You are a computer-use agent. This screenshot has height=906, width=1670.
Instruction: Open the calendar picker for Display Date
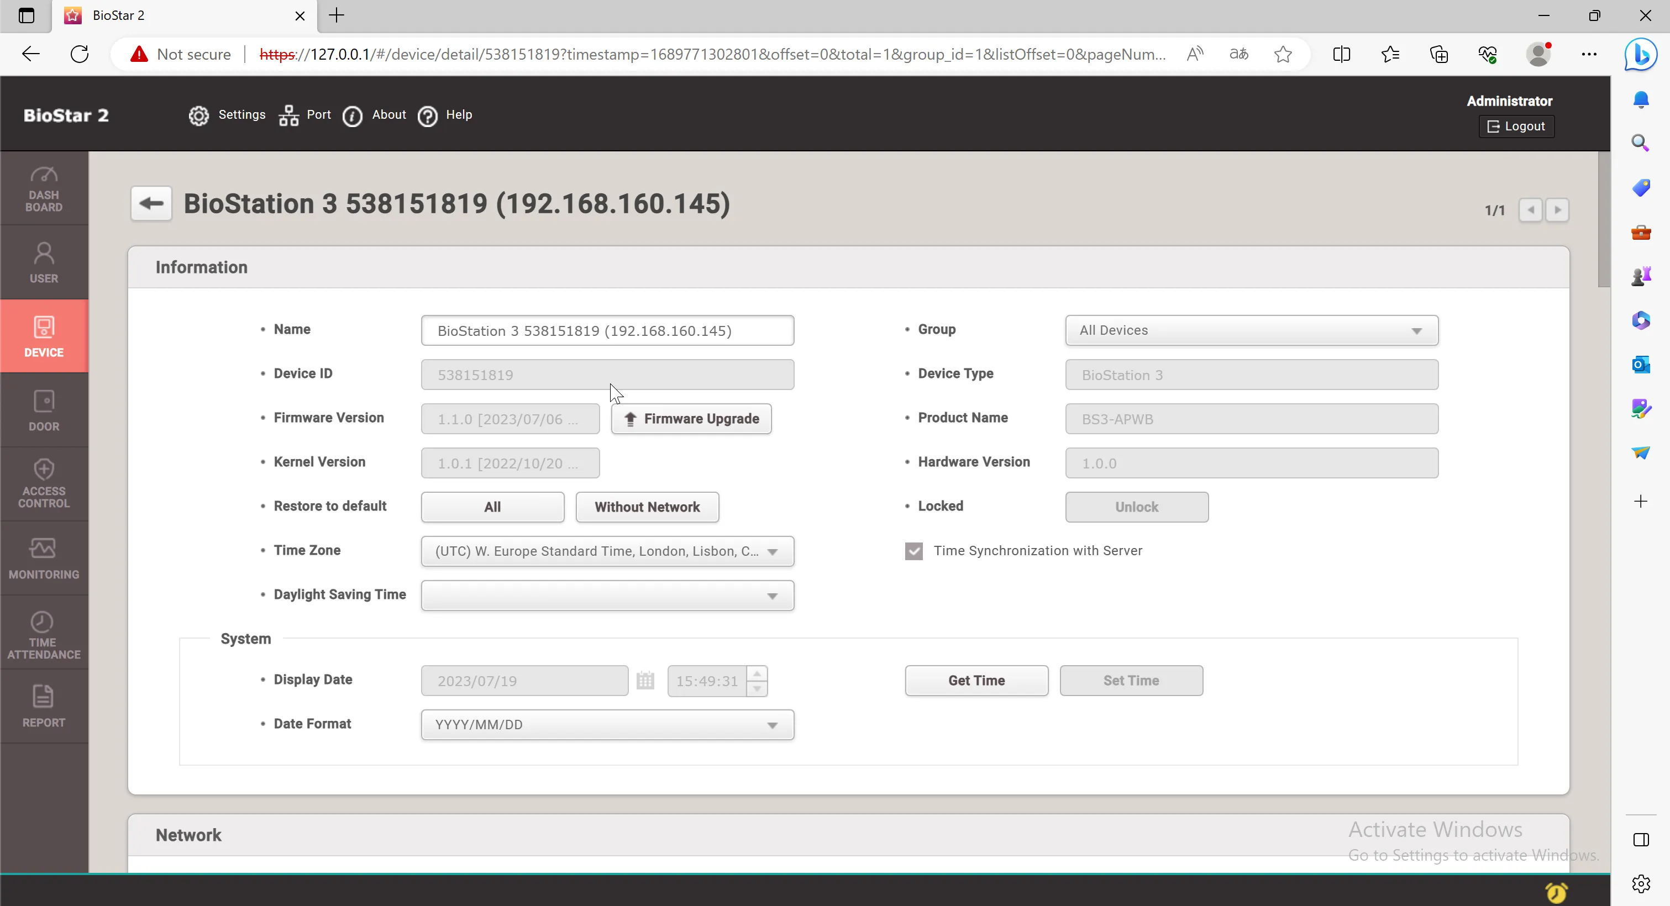tap(645, 681)
